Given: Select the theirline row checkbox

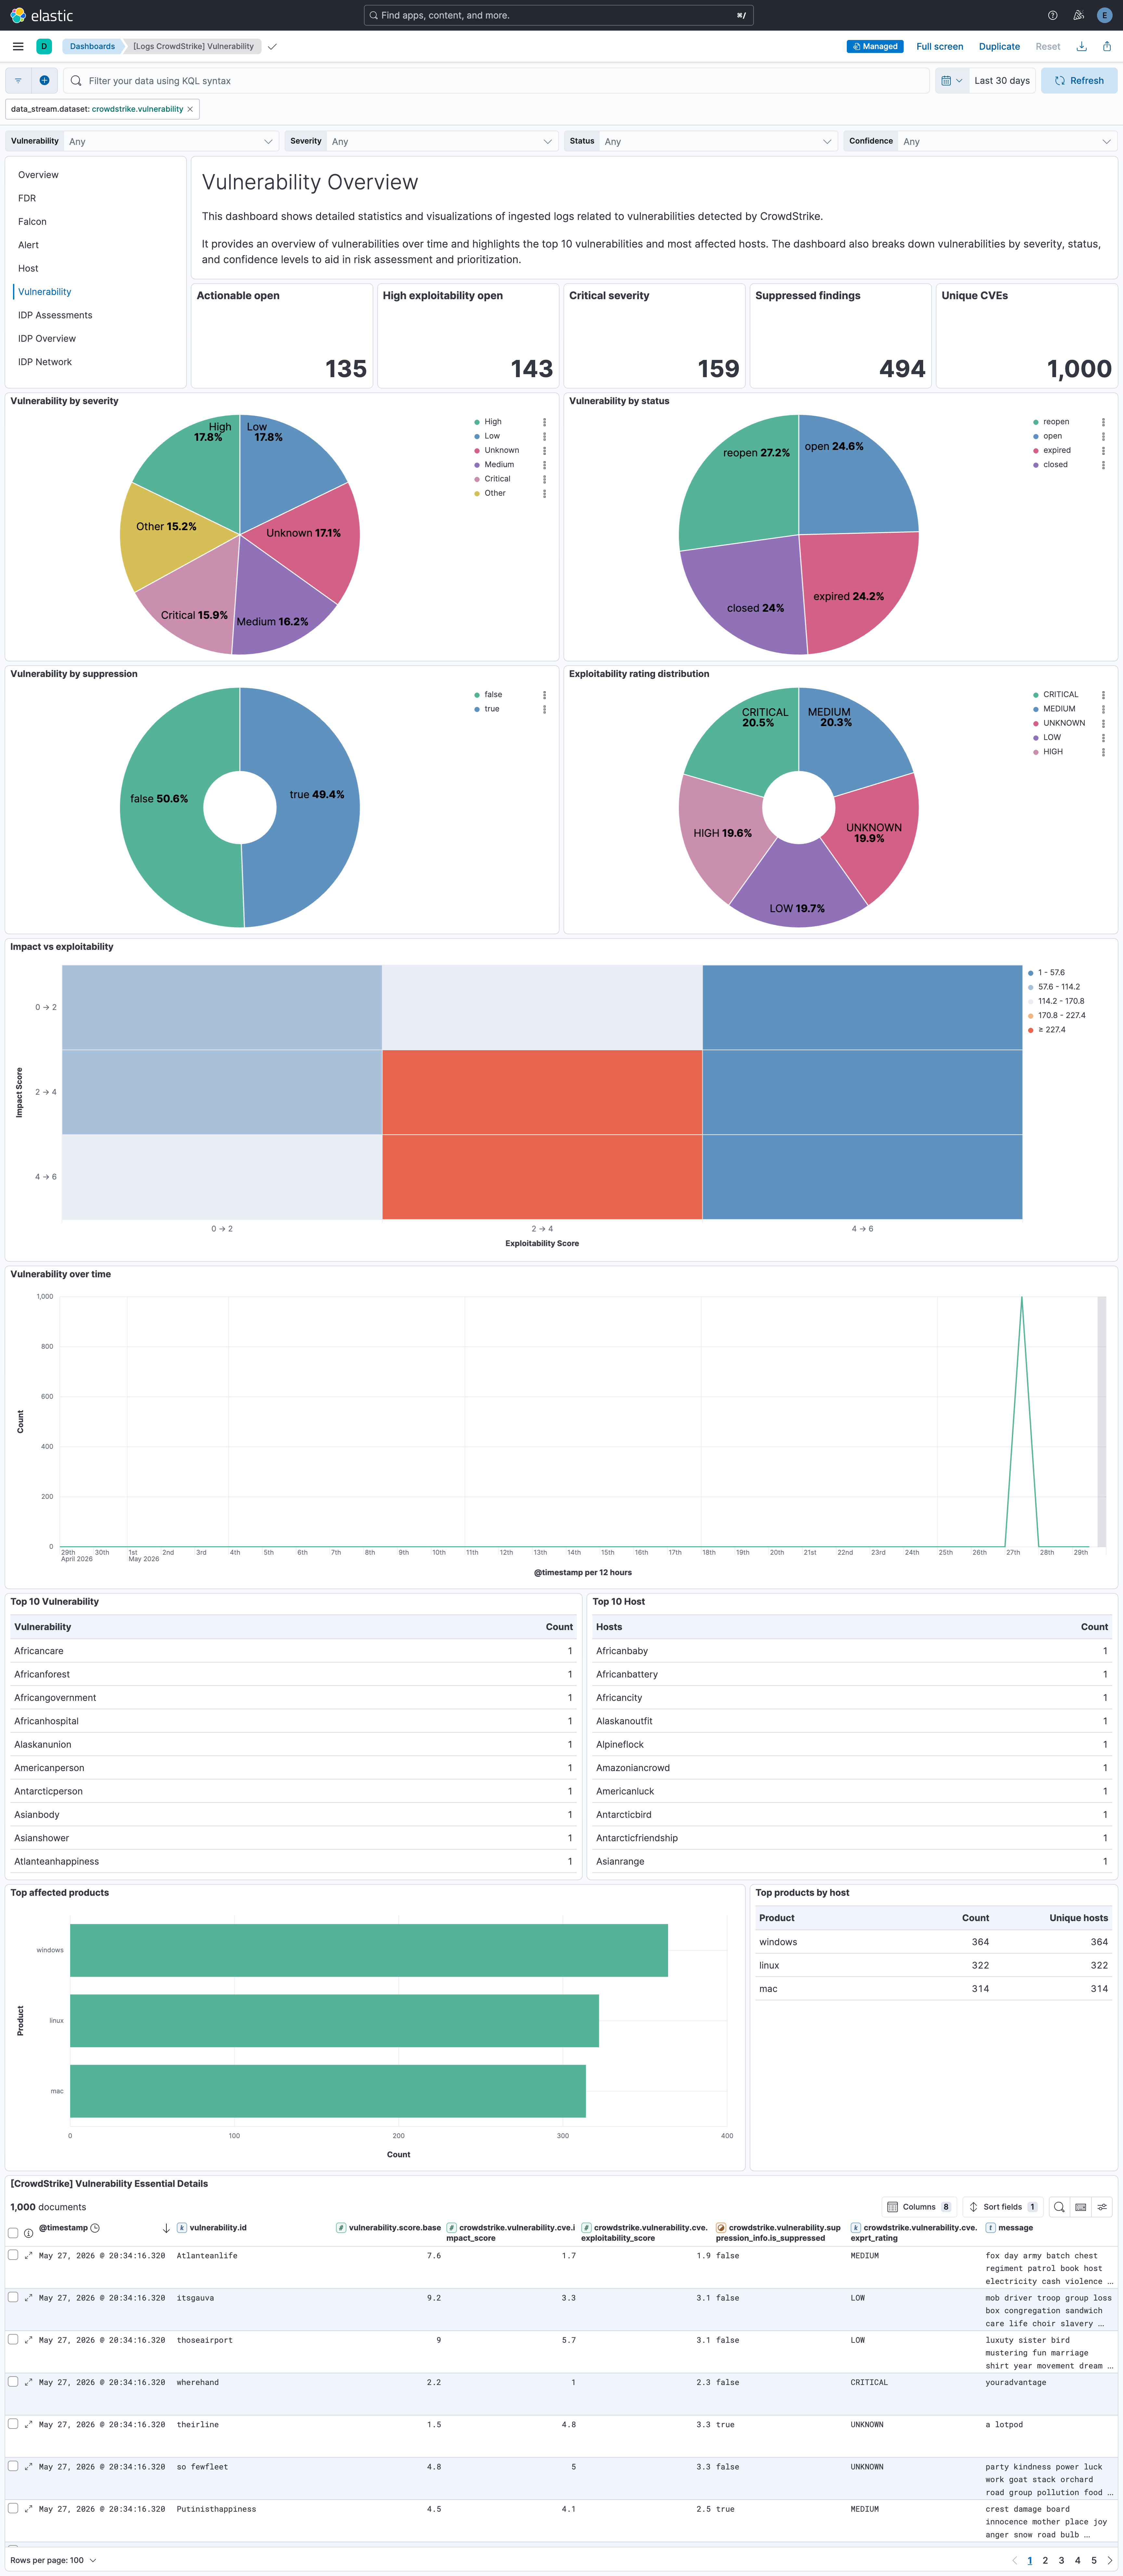Looking at the screenshot, I should pyautogui.click(x=13, y=2424).
